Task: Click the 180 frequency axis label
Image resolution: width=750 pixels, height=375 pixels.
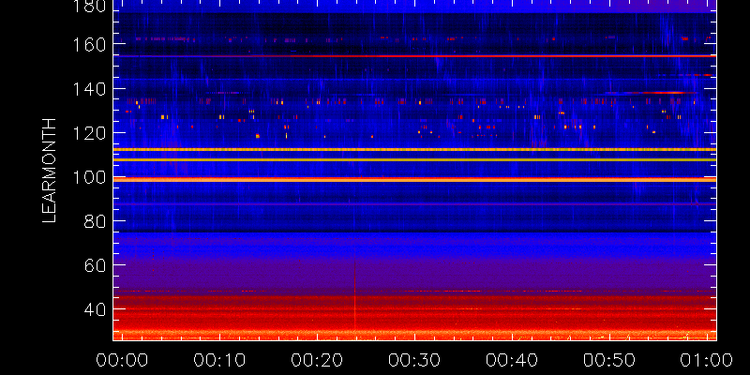Action: pos(89,6)
